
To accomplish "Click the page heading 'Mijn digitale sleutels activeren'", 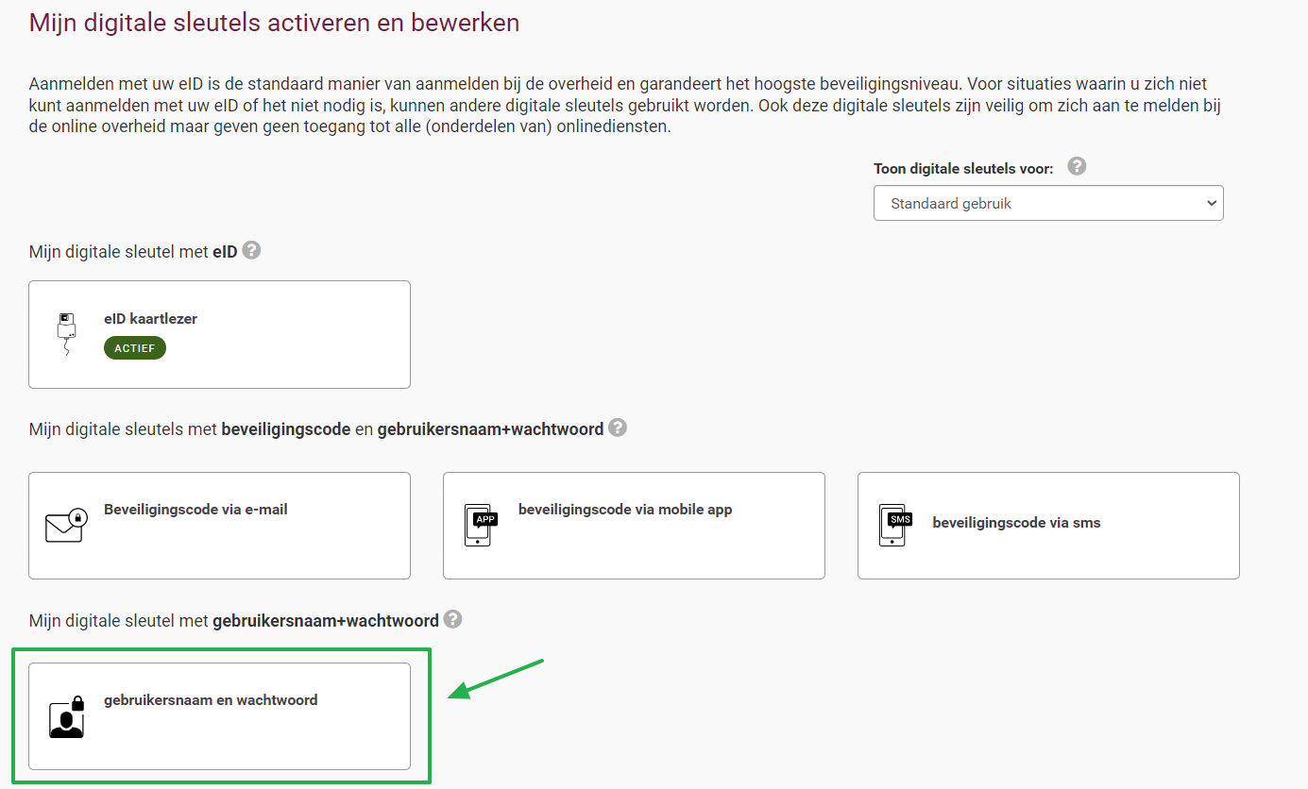I will click(273, 22).
